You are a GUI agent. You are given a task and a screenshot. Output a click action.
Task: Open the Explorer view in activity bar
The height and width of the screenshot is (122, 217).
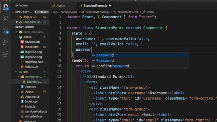point(5,7)
